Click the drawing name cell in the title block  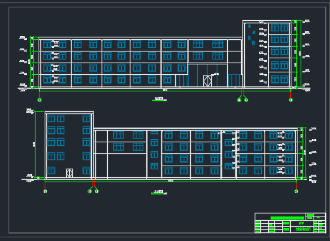pos(303,229)
